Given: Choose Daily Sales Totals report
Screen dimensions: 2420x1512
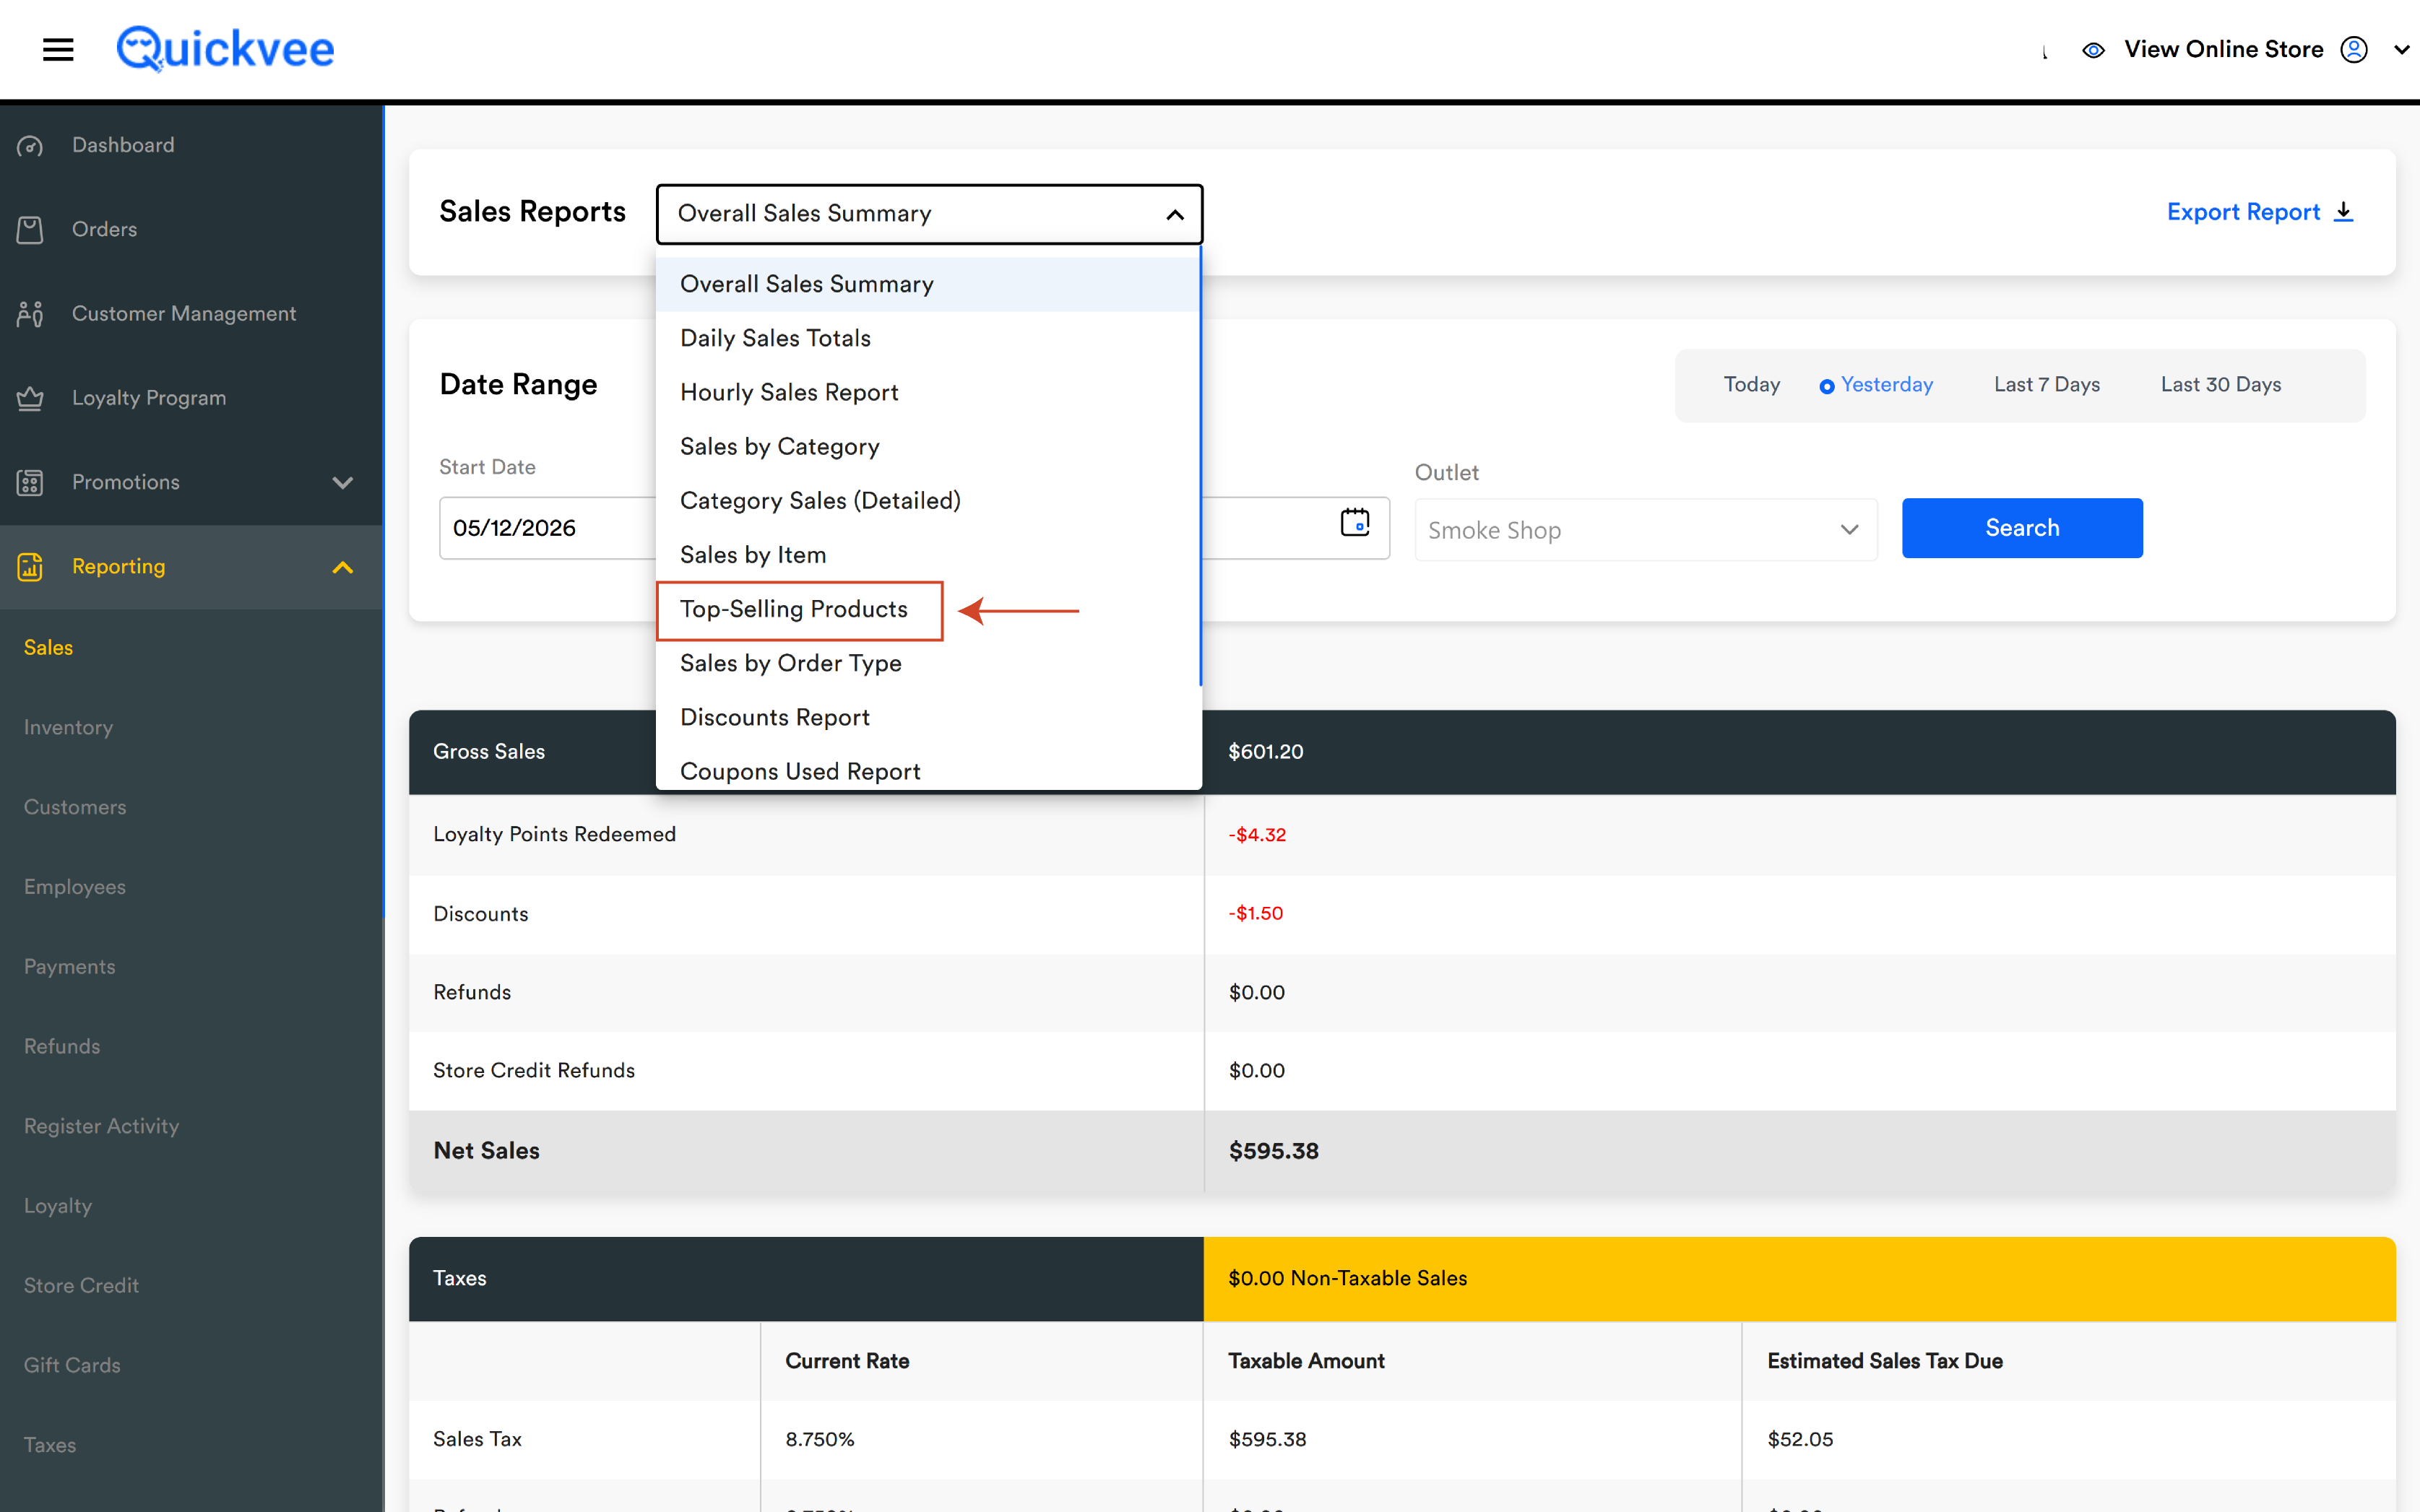Looking at the screenshot, I should click(928, 338).
